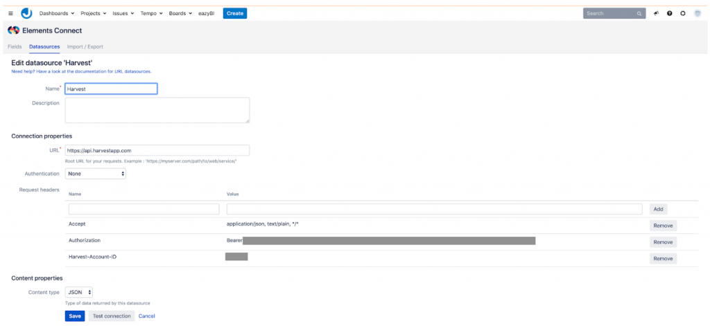Click the Elements Connect logo icon
Image resolution: width=710 pixels, height=326 pixels.
pyautogui.click(x=14, y=30)
